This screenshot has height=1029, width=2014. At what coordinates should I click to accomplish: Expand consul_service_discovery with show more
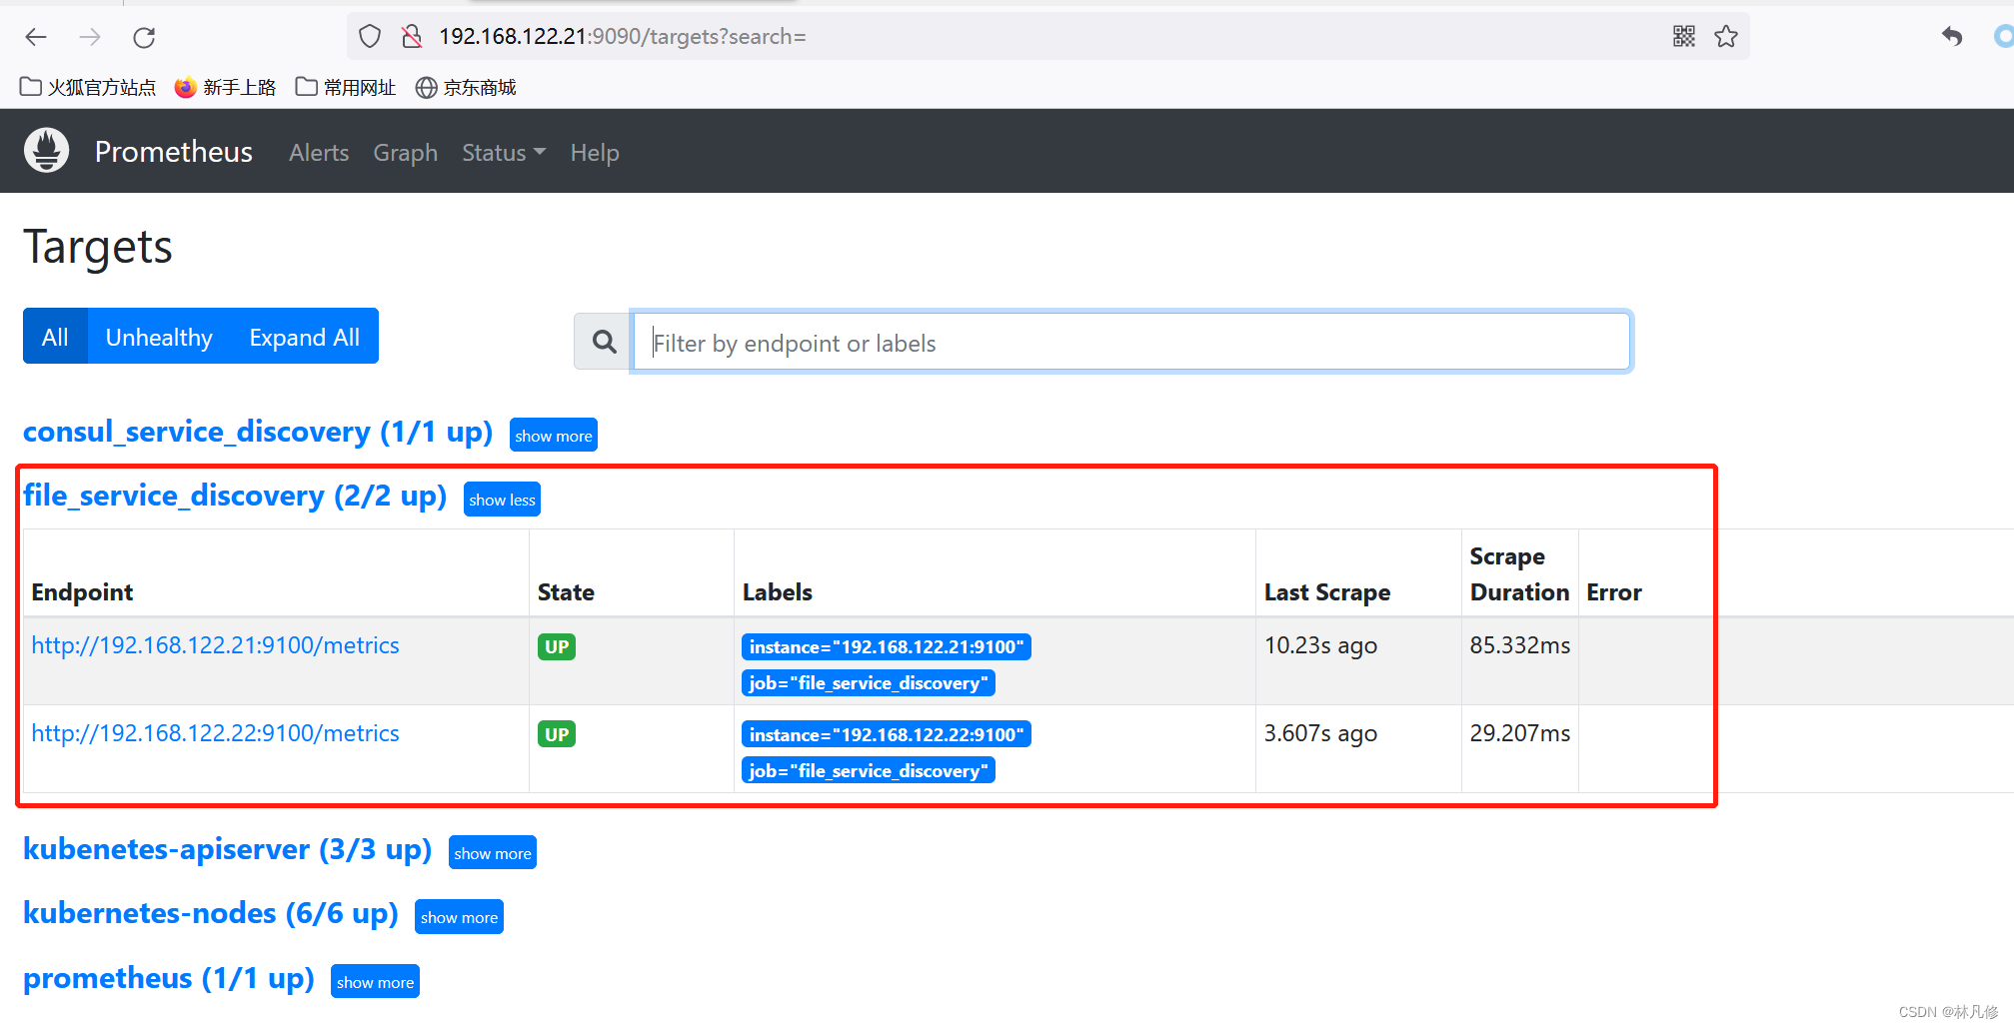tap(554, 436)
